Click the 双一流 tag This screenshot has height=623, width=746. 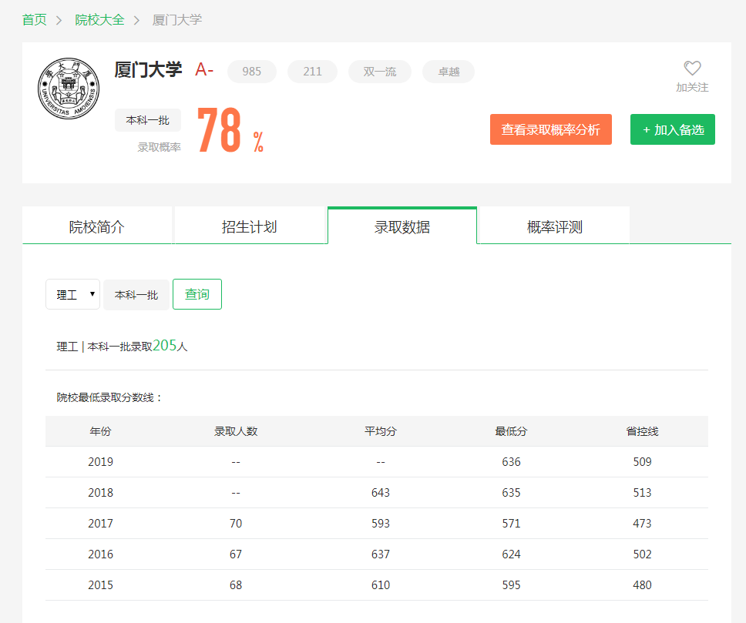pyautogui.click(x=380, y=72)
